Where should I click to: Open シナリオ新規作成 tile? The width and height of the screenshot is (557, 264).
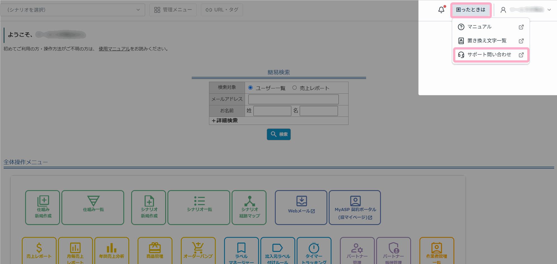point(149,207)
